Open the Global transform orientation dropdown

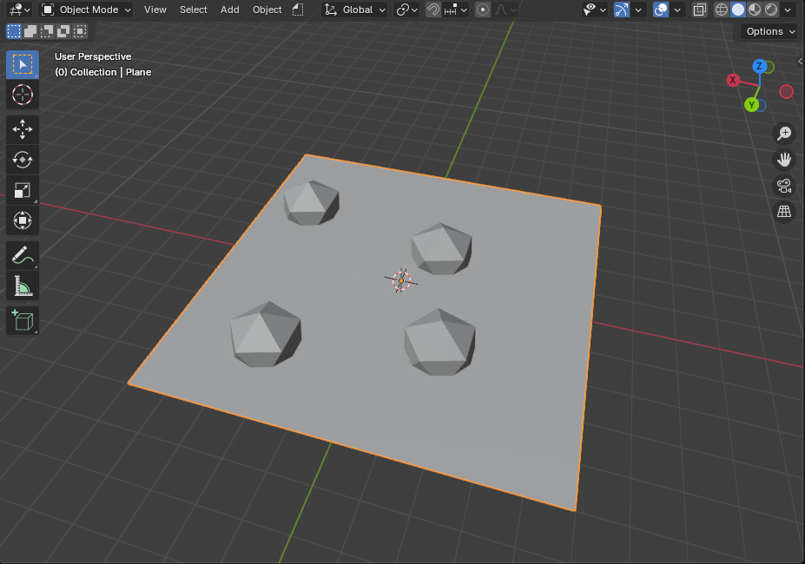coord(355,10)
